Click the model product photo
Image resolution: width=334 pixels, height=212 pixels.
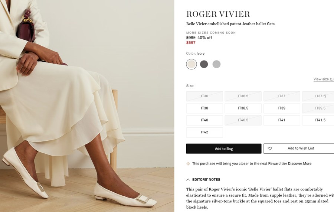(87, 106)
